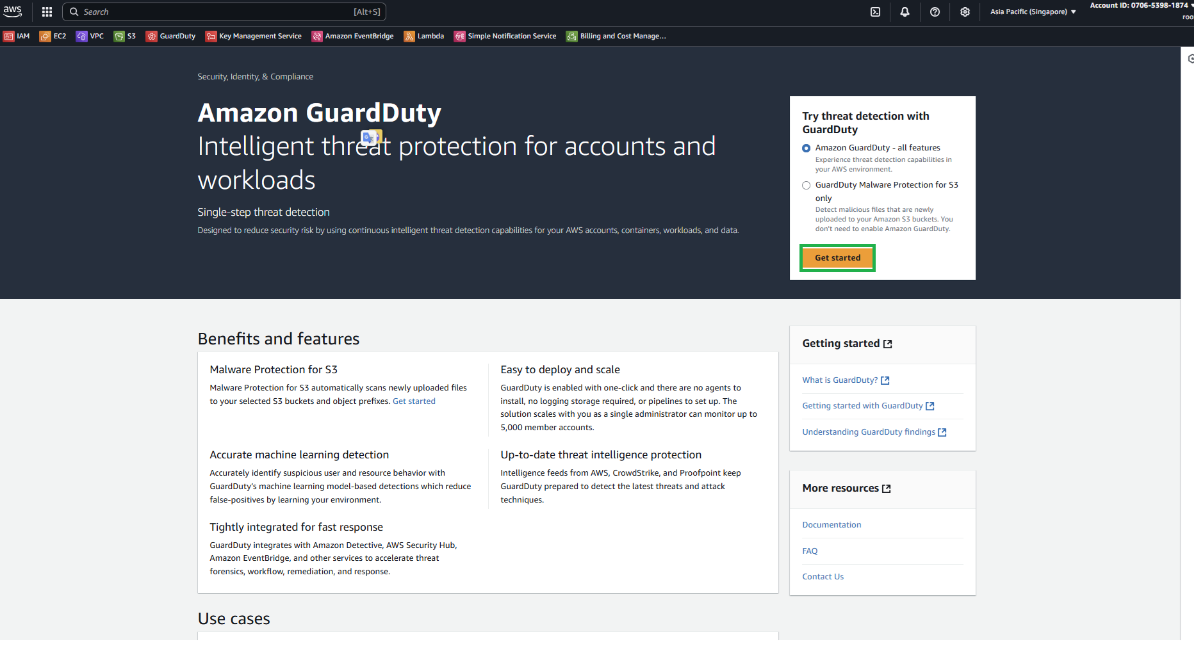The image size is (1196, 653).
Task: Open the More resources heading link
Action: (846, 488)
